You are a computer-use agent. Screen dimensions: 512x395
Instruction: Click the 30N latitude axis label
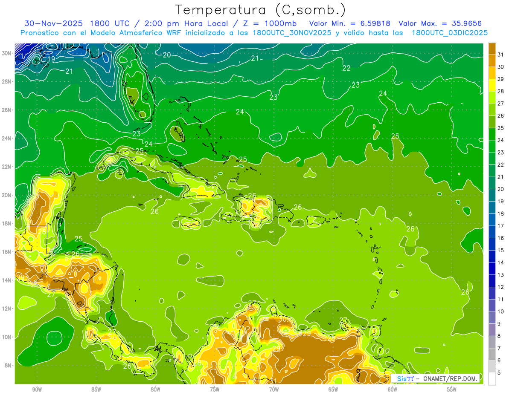tap(6, 53)
